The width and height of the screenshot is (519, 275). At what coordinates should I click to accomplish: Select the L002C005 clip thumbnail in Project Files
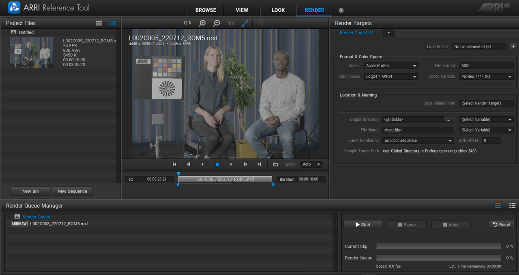coord(32,53)
